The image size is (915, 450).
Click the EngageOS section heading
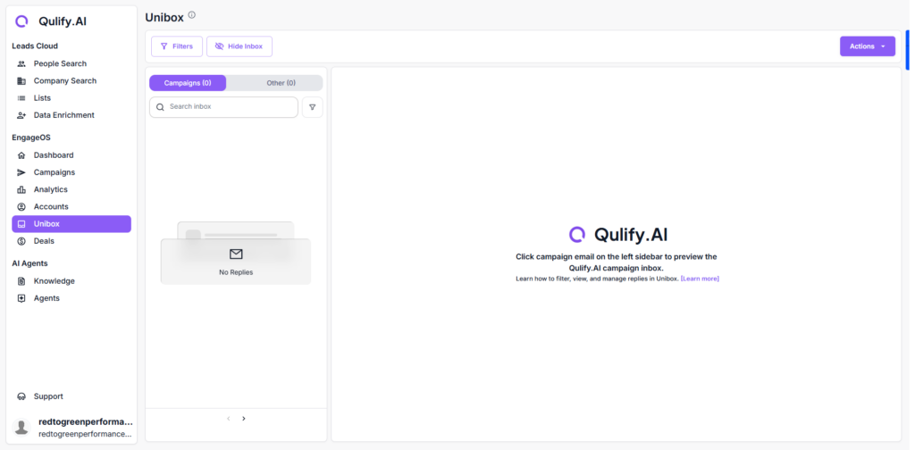pyautogui.click(x=29, y=138)
